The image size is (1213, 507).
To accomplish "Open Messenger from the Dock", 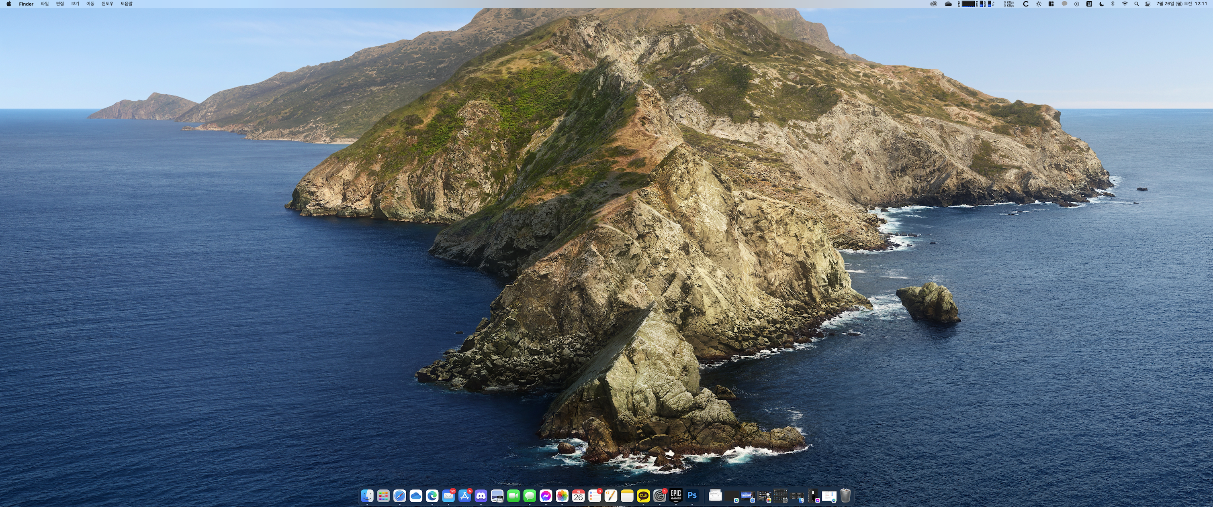I will click(546, 495).
